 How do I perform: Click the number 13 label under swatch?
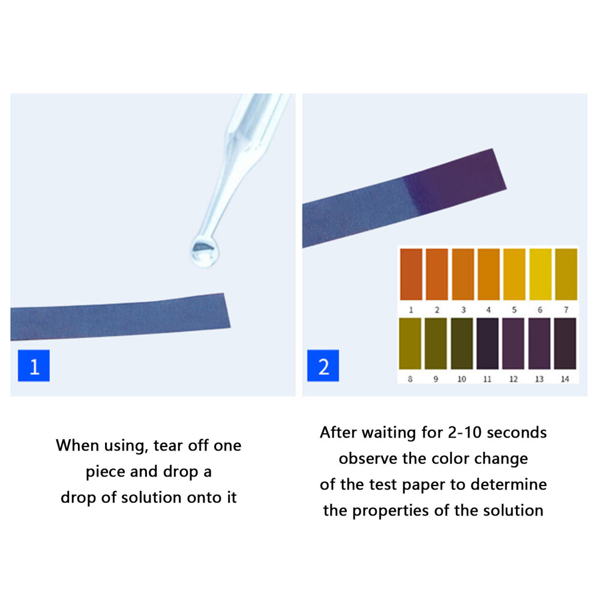coord(539,379)
